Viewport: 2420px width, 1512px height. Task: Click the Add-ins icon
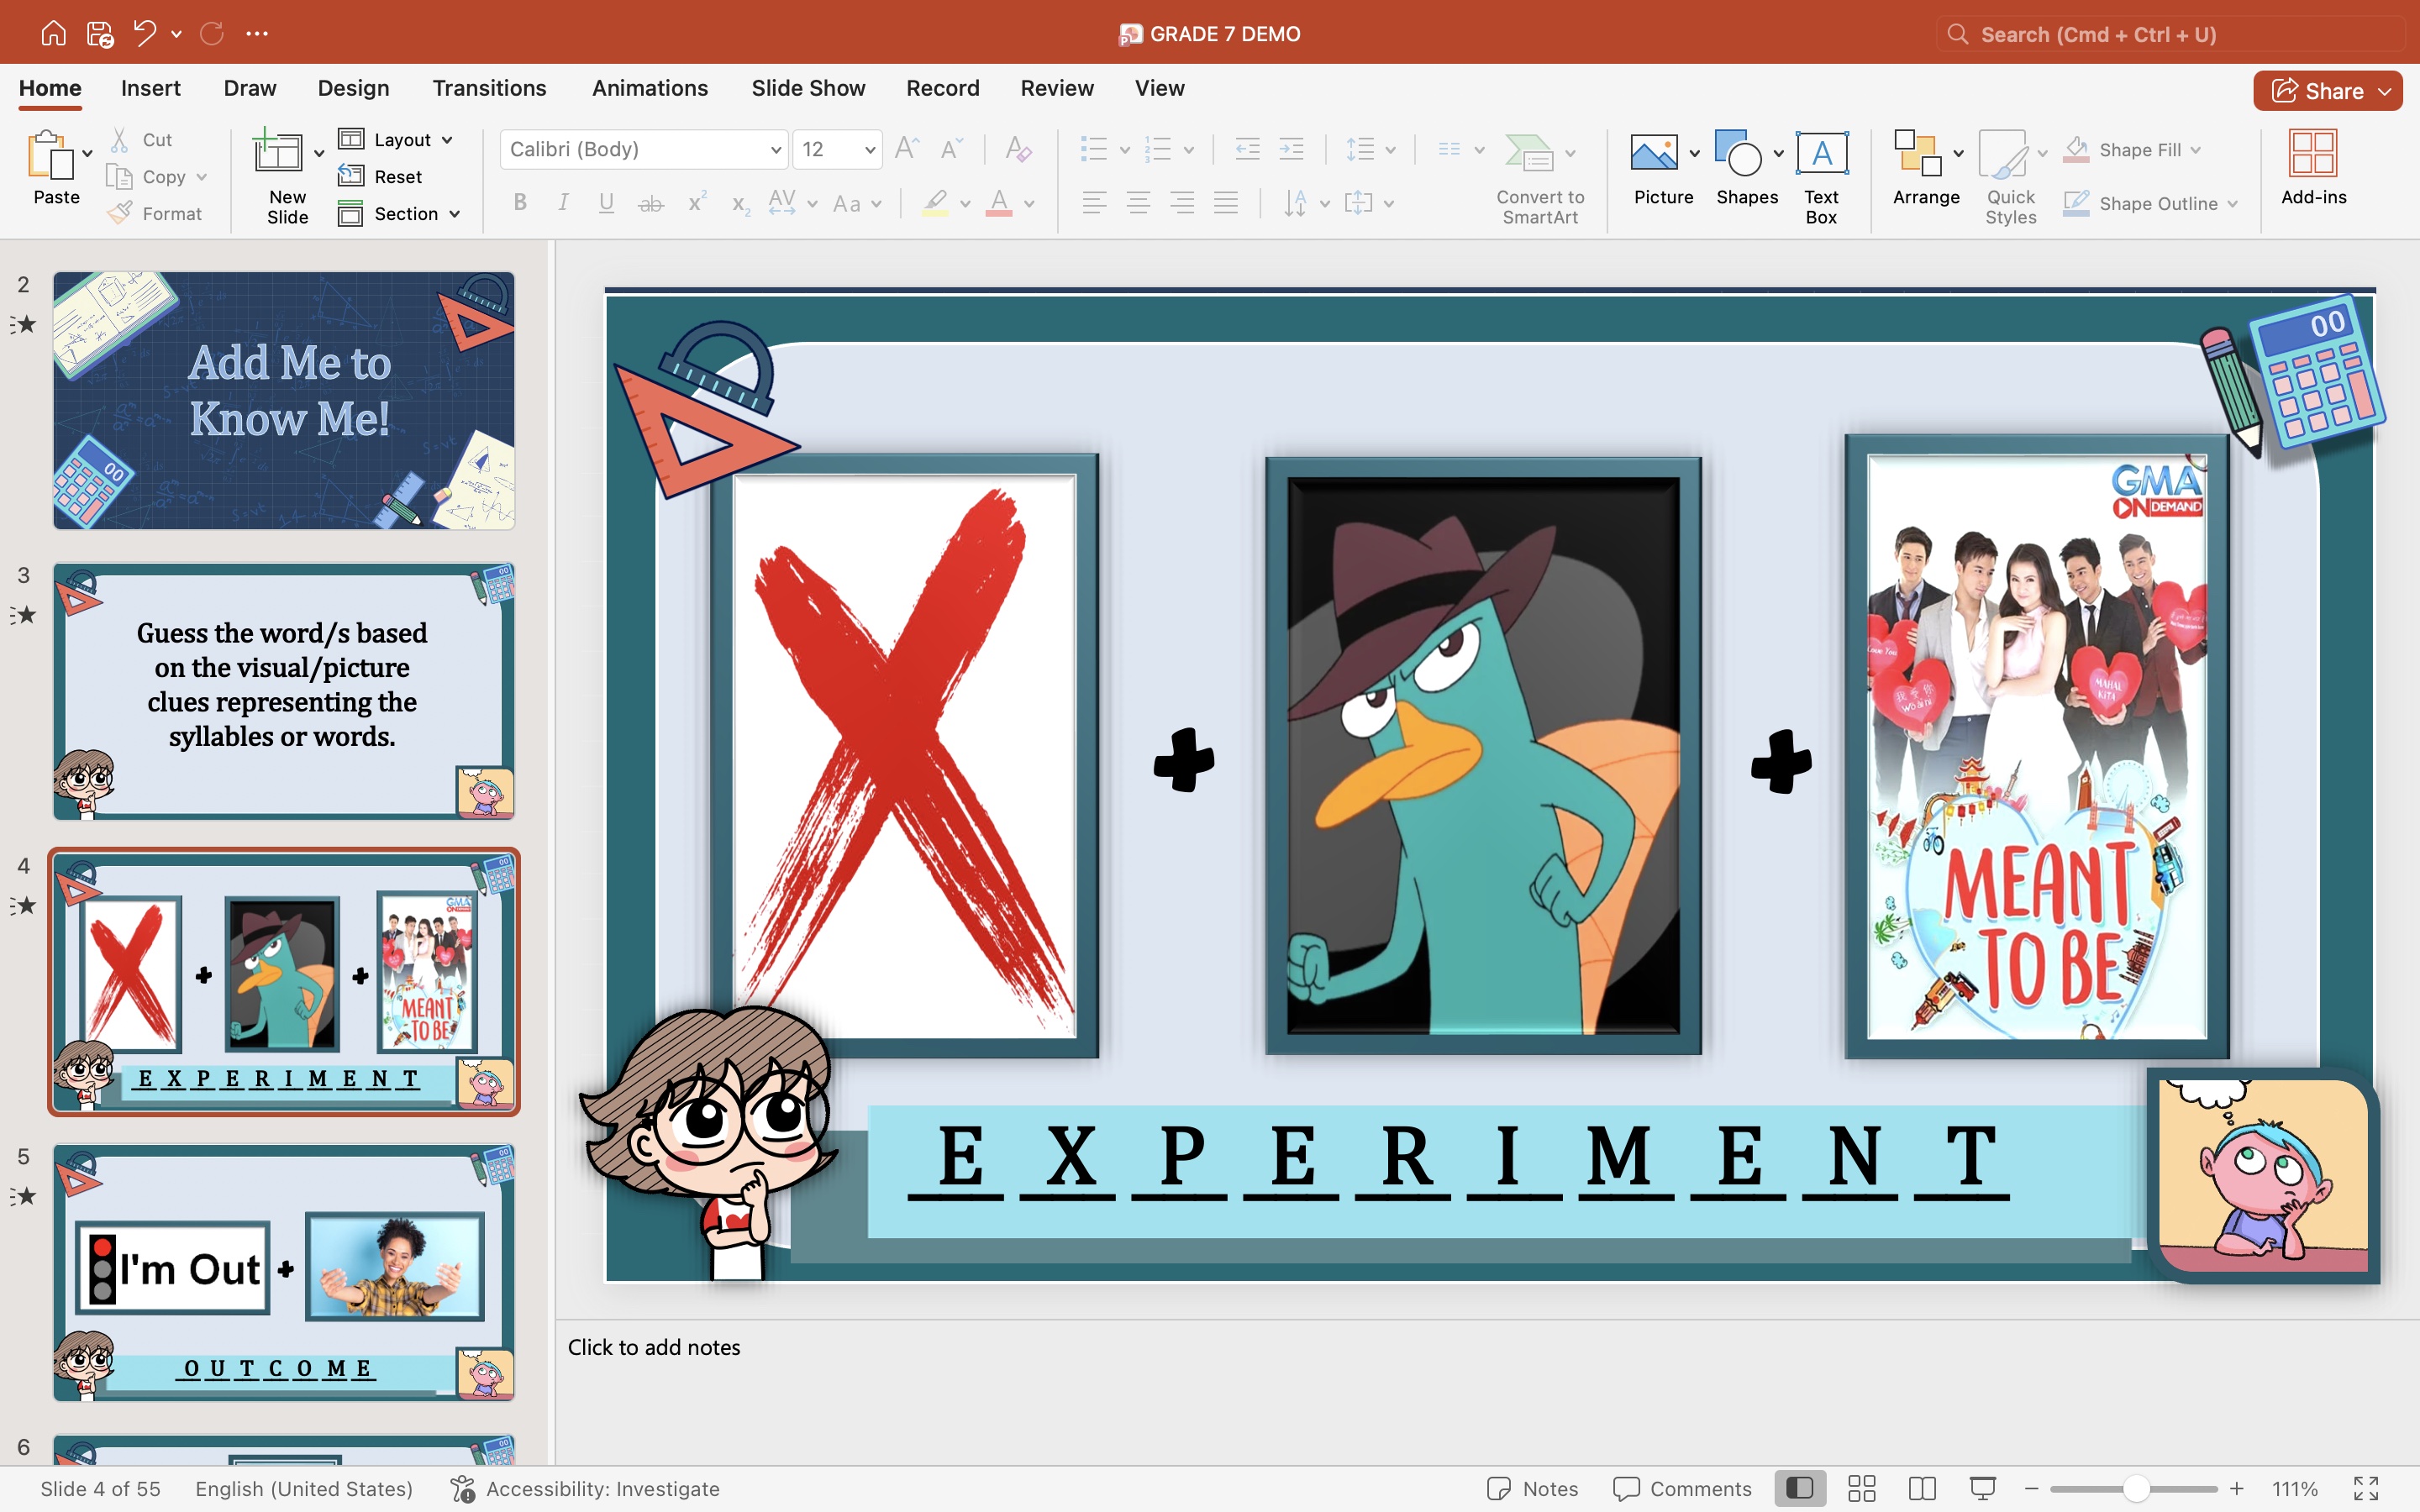pos(2313,153)
